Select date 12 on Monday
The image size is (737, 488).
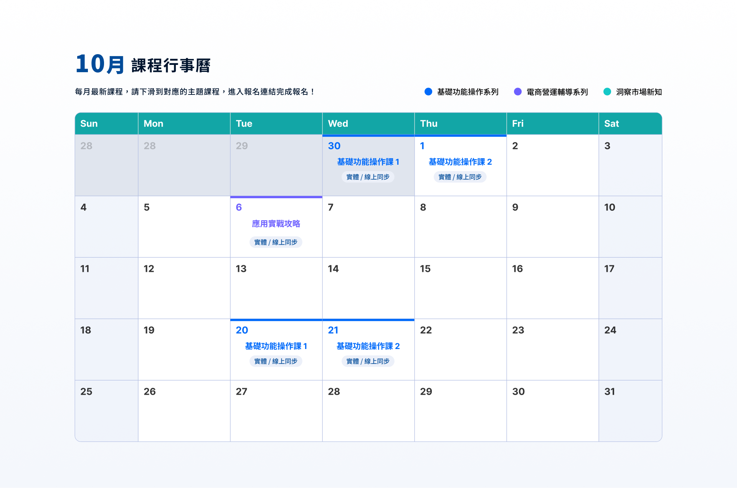(x=149, y=269)
